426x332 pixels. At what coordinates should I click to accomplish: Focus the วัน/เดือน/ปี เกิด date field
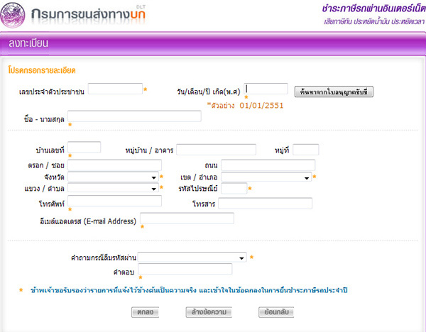click(266, 89)
